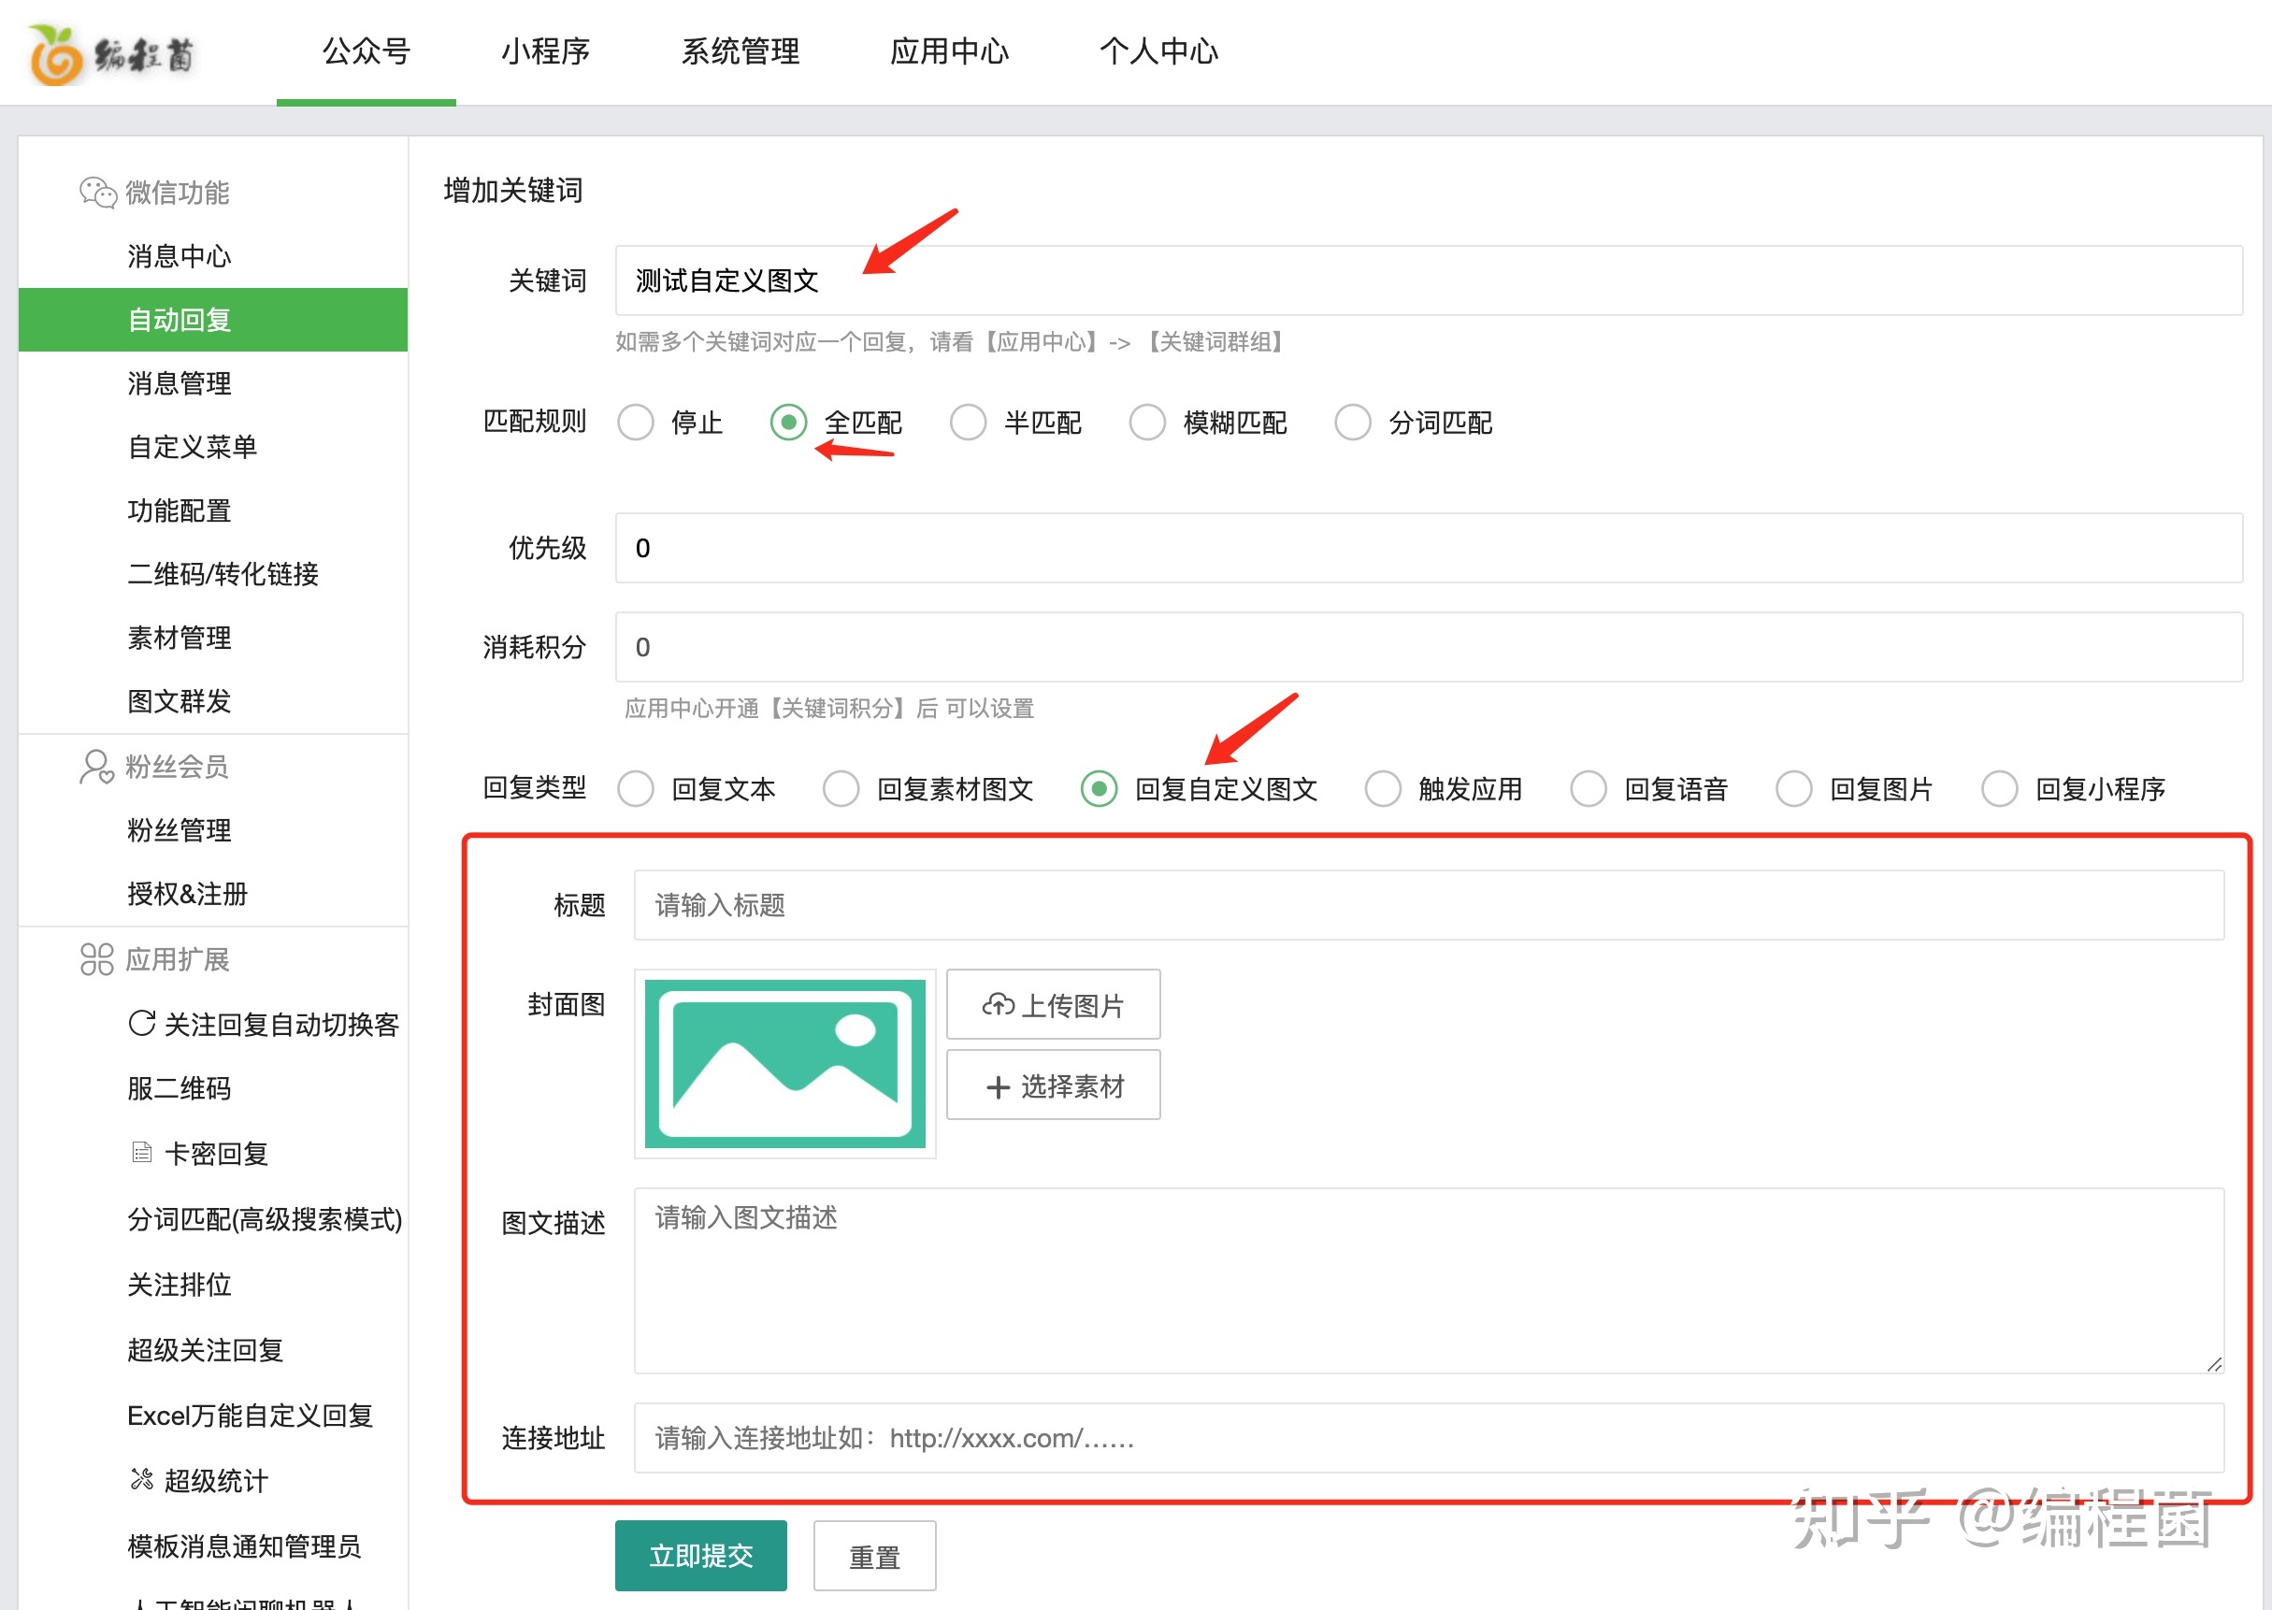Click the 连接地址 URL input field

point(1429,1438)
